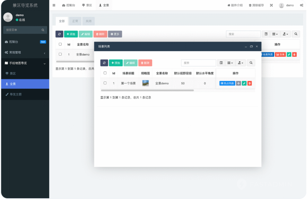Open the blue 热点列表 button
Viewport: 307px width, 199px height.
coord(227,83)
